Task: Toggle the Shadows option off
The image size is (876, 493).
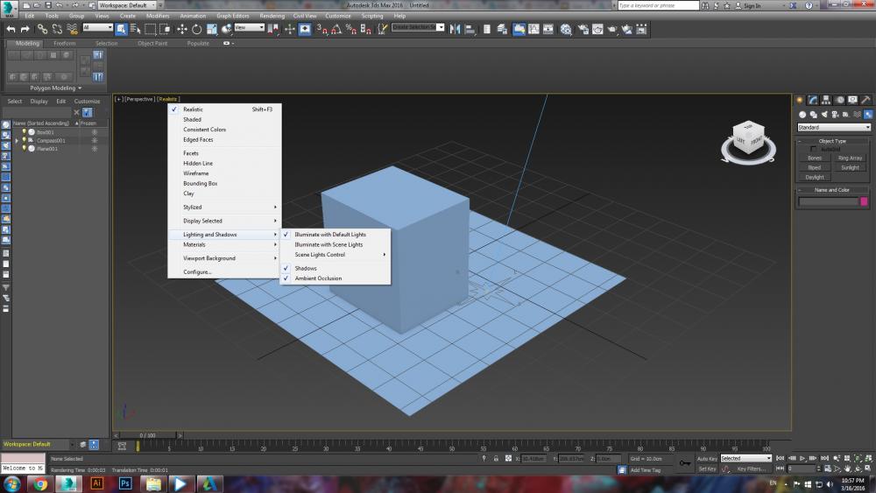Action: 306,268
